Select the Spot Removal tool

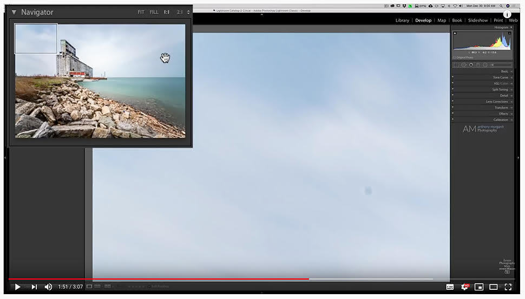[x=464, y=65]
